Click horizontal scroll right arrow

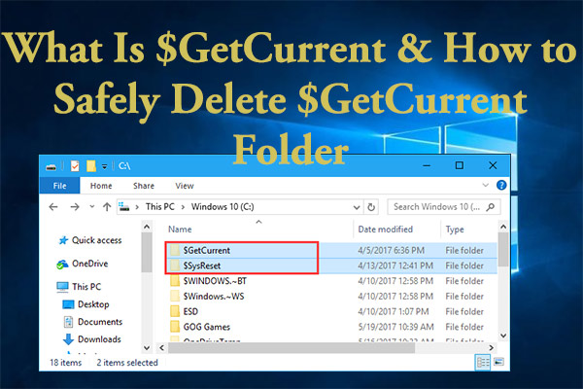(x=491, y=348)
